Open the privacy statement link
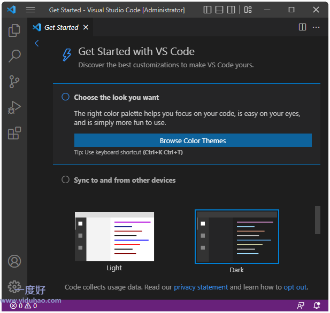330x313 pixels. pos(201,287)
